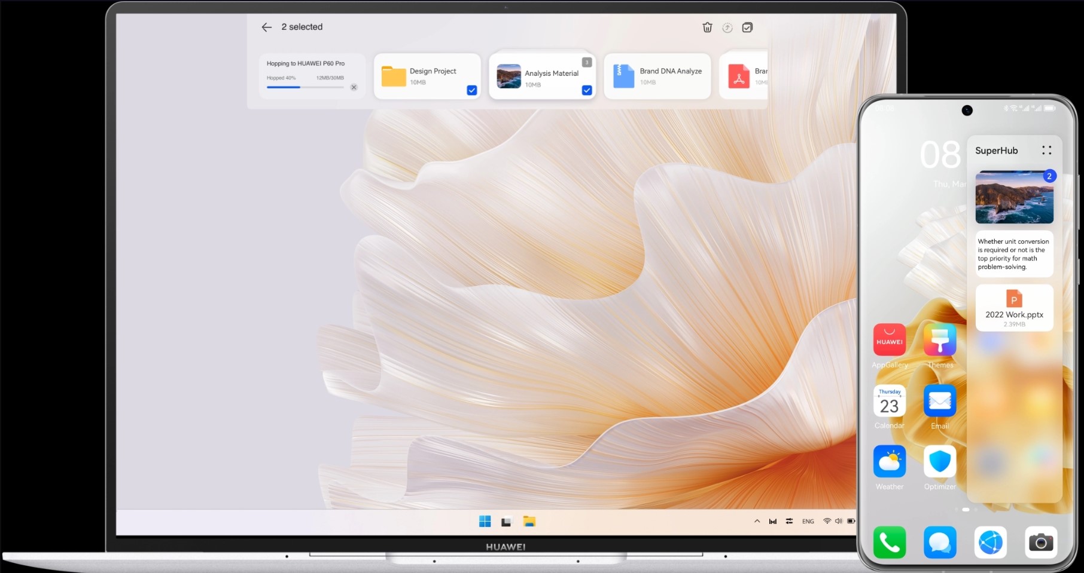
Task: Delete selected items with the trash icon
Action: (707, 27)
